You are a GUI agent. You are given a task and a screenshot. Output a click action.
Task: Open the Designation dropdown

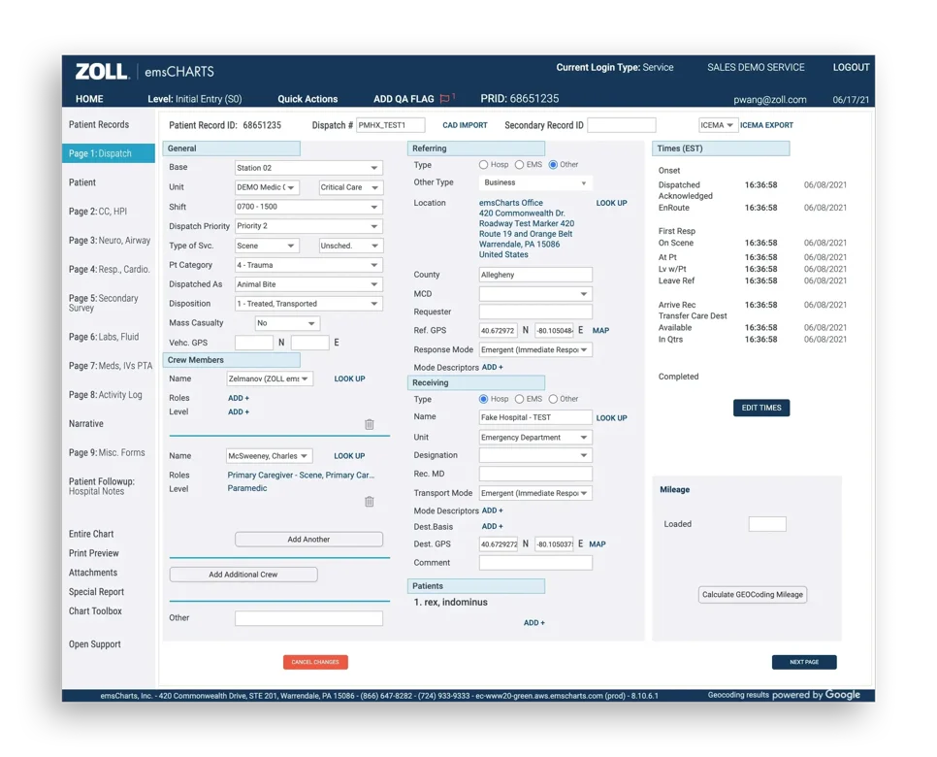coord(535,455)
